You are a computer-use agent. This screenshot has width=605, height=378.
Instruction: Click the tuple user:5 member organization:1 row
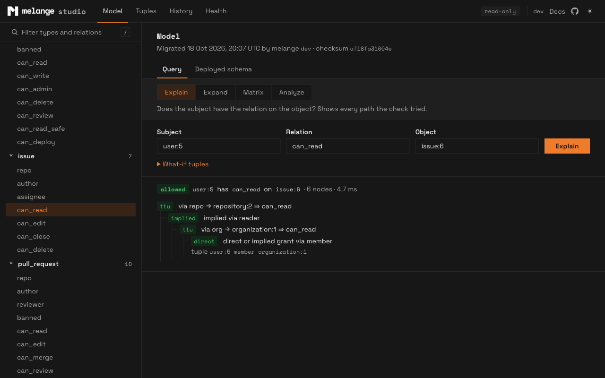tap(249, 252)
